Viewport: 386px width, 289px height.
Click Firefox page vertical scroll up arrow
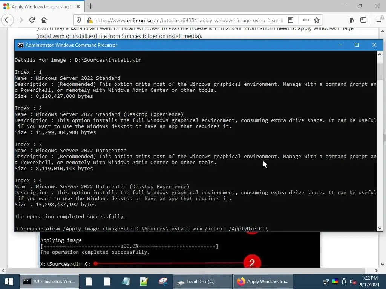pyautogui.click(x=383, y=32)
